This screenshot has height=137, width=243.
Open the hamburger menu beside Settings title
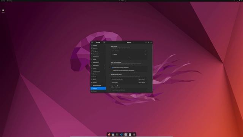104,42
